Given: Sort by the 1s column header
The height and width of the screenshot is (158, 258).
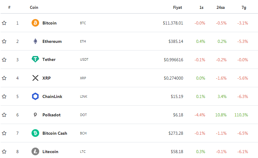Looking at the screenshot, I should click(201, 8).
